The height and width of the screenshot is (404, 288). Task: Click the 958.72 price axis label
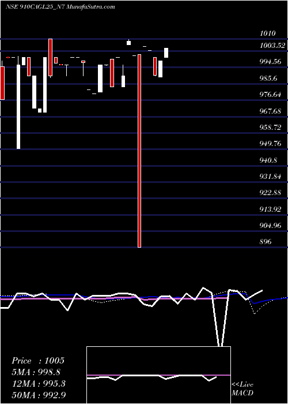click(270, 128)
